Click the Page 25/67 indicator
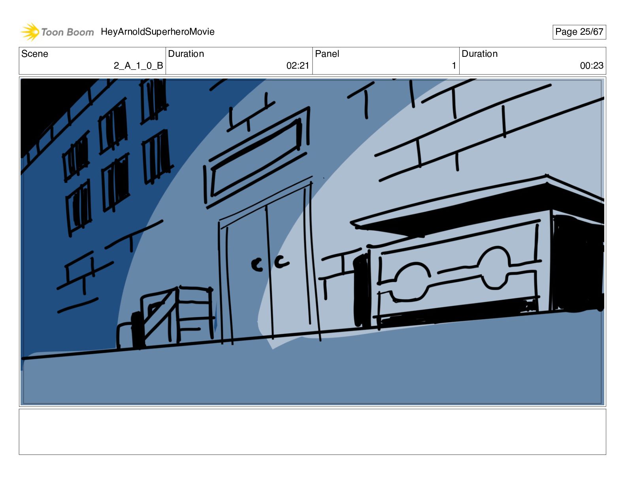The width and height of the screenshot is (626, 483). pyautogui.click(x=579, y=32)
